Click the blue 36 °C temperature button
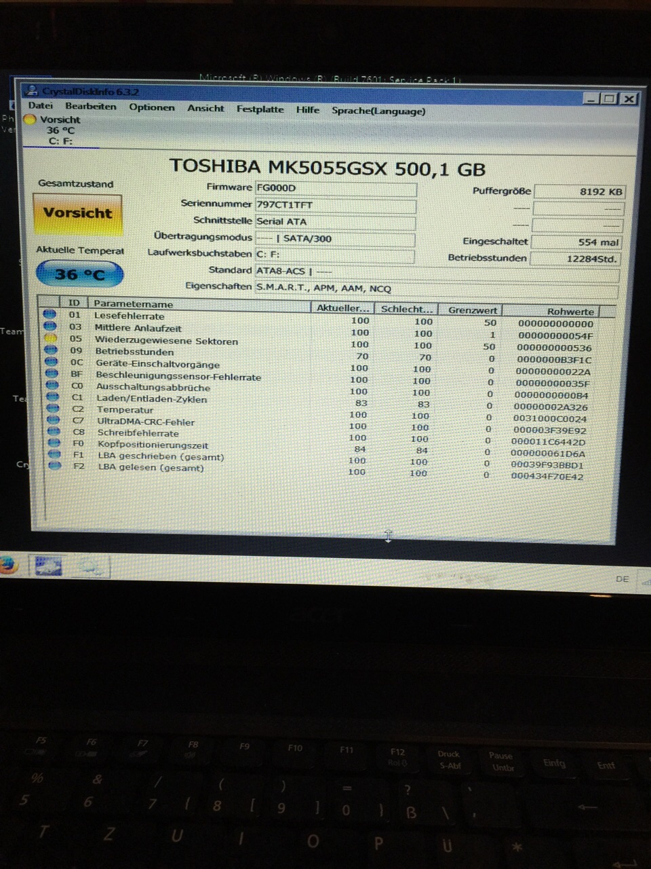This screenshot has height=869, width=651. [x=79, y=274]
